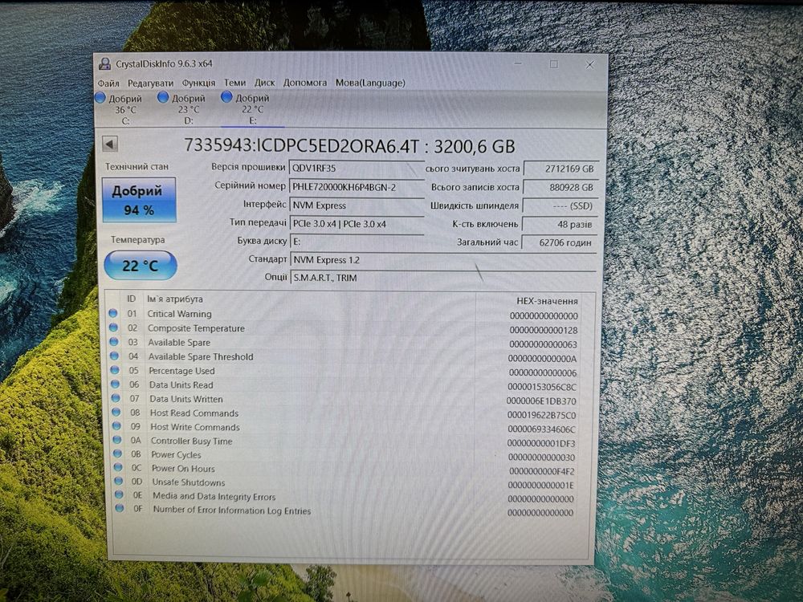Select the Composite Temperature attribute row

[343, 328]
